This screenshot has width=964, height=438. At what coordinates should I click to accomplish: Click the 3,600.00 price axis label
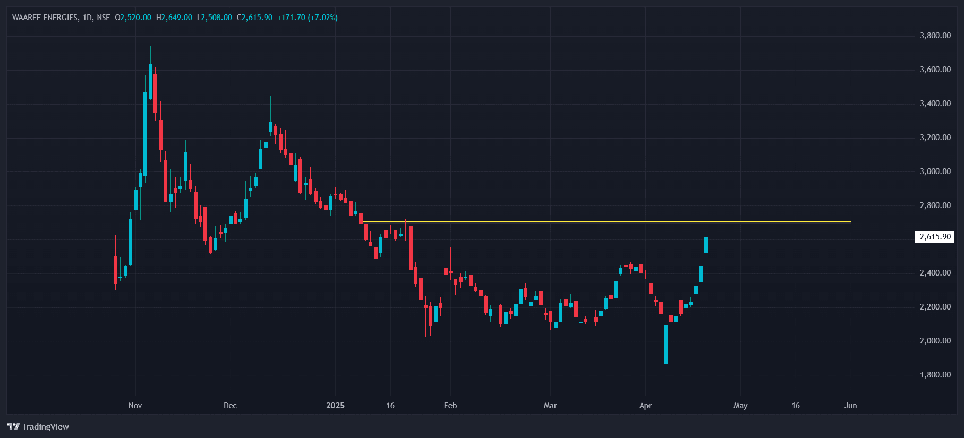tap(935, 70)
